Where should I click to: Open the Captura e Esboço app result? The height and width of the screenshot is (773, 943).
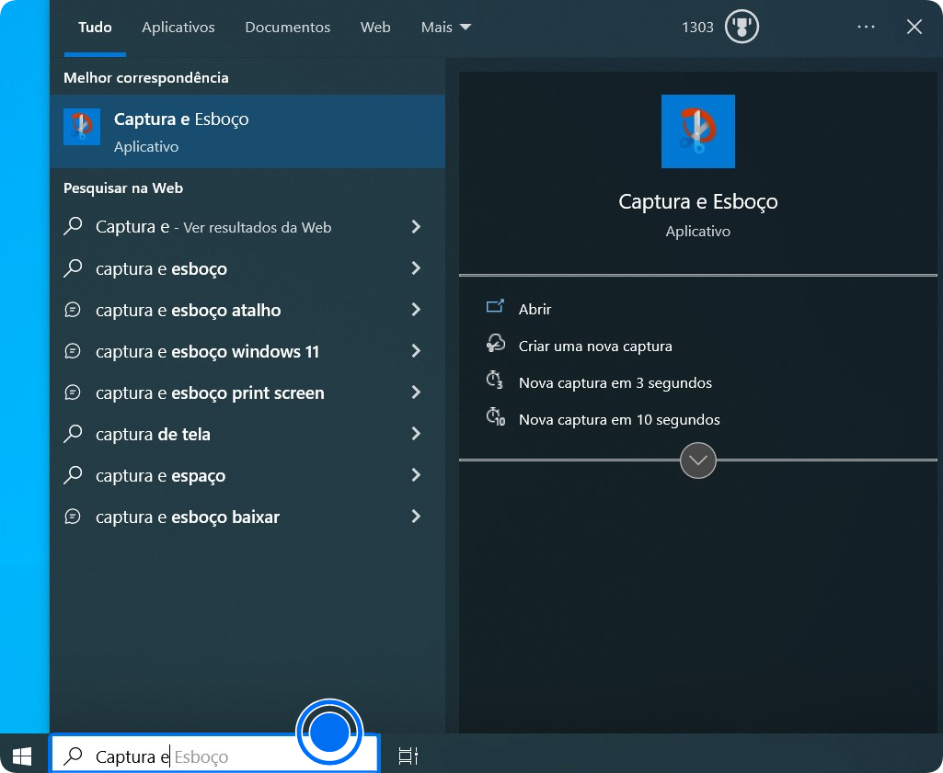(184, 129)
